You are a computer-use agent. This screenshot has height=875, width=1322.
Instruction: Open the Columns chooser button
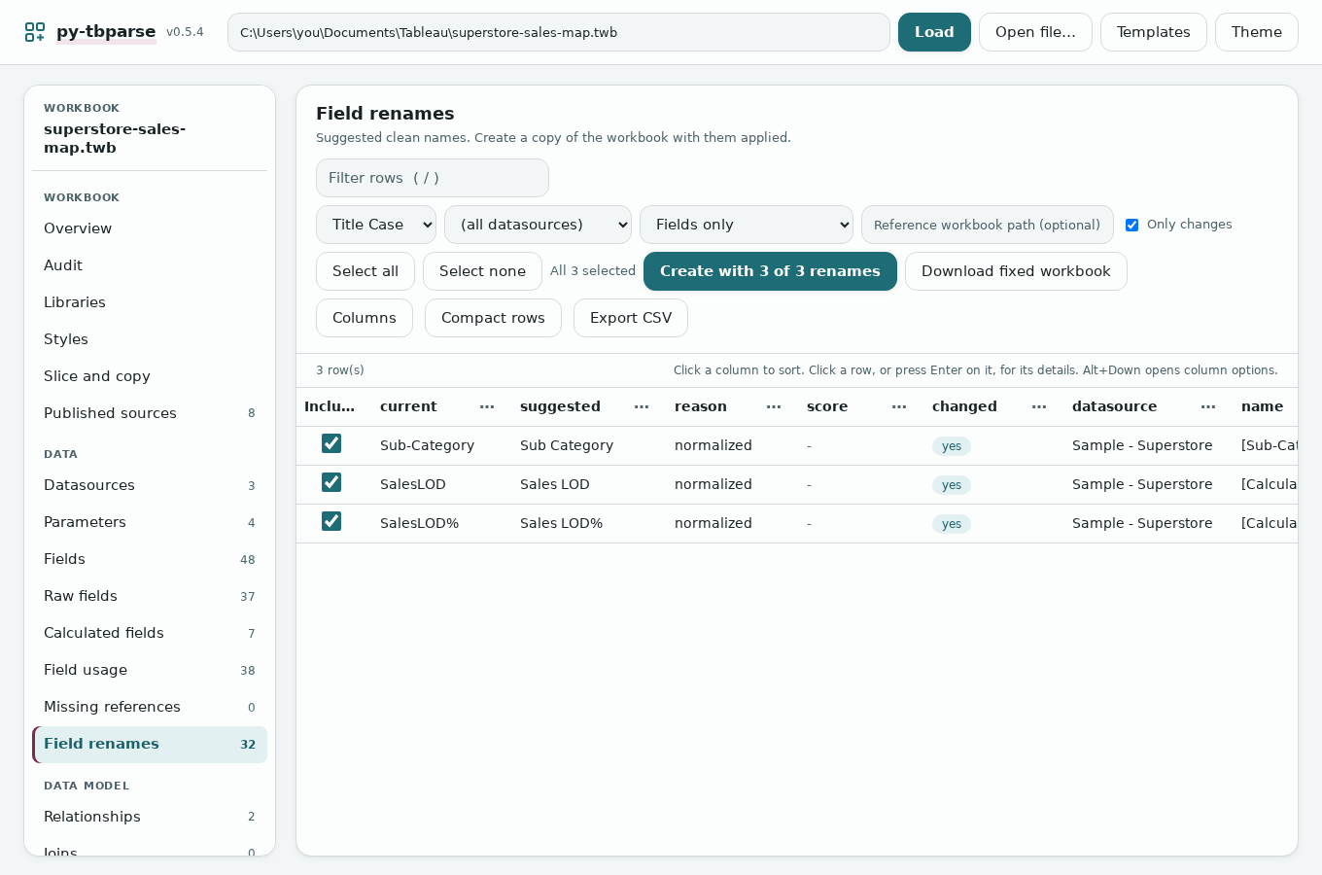pos(365,318)
